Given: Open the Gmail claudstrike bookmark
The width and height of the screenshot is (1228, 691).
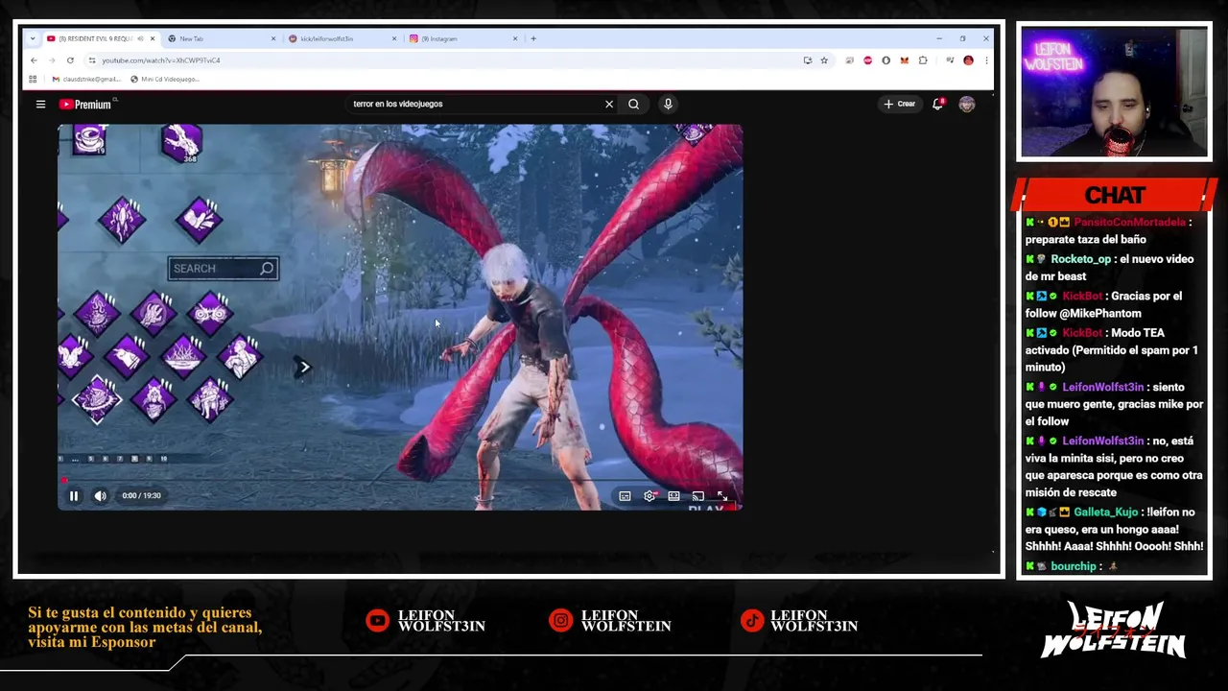Looking at the screenshot, I should coord(86,79).
